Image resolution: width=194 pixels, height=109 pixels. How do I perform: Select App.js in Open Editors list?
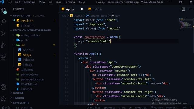pos(25,21)
